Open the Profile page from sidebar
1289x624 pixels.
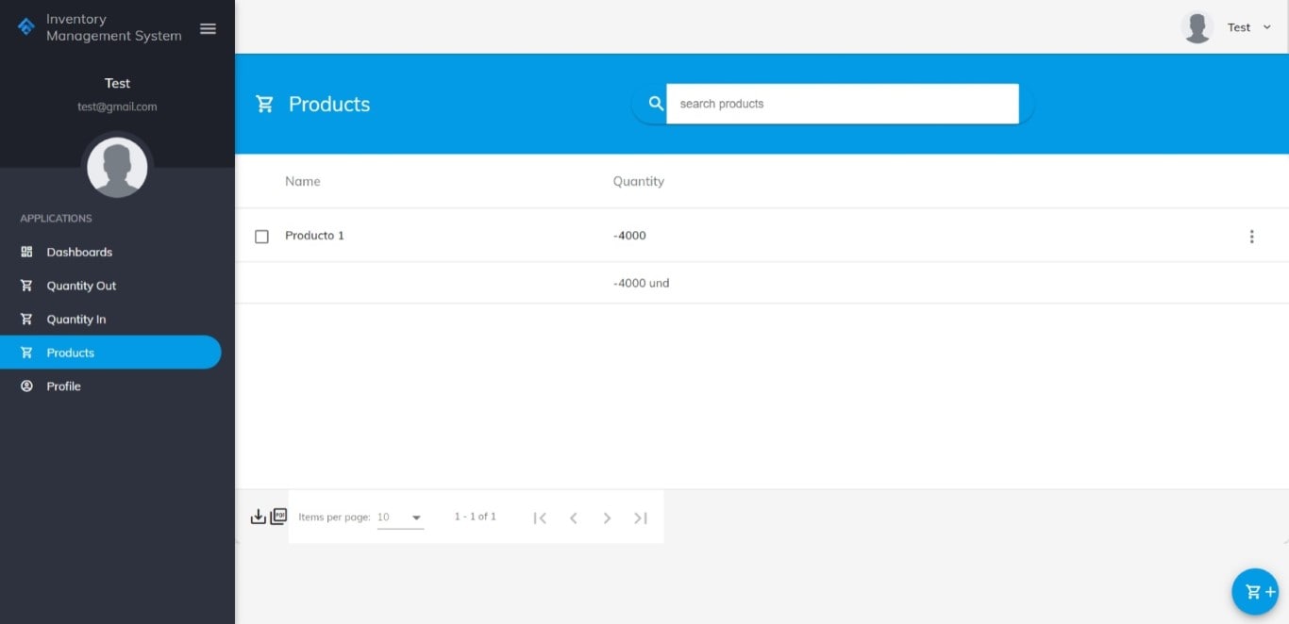coord(63,386)
